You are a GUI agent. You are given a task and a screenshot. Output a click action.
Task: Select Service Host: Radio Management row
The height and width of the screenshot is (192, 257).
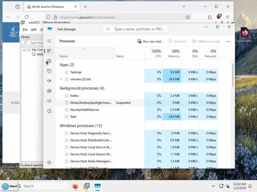[x=137, y=161]
